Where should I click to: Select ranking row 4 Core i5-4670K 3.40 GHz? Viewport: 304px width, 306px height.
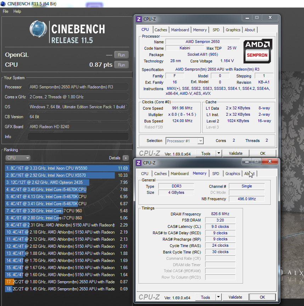(x=67, y=190)
